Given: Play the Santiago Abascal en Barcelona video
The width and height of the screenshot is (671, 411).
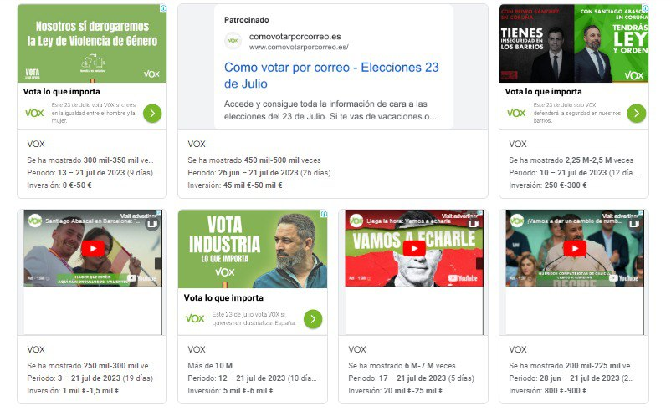Looking at the screenshot, I should (93, 249).
